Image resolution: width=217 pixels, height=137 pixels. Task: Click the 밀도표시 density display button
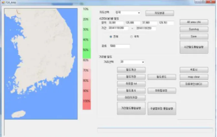[131, 91]
